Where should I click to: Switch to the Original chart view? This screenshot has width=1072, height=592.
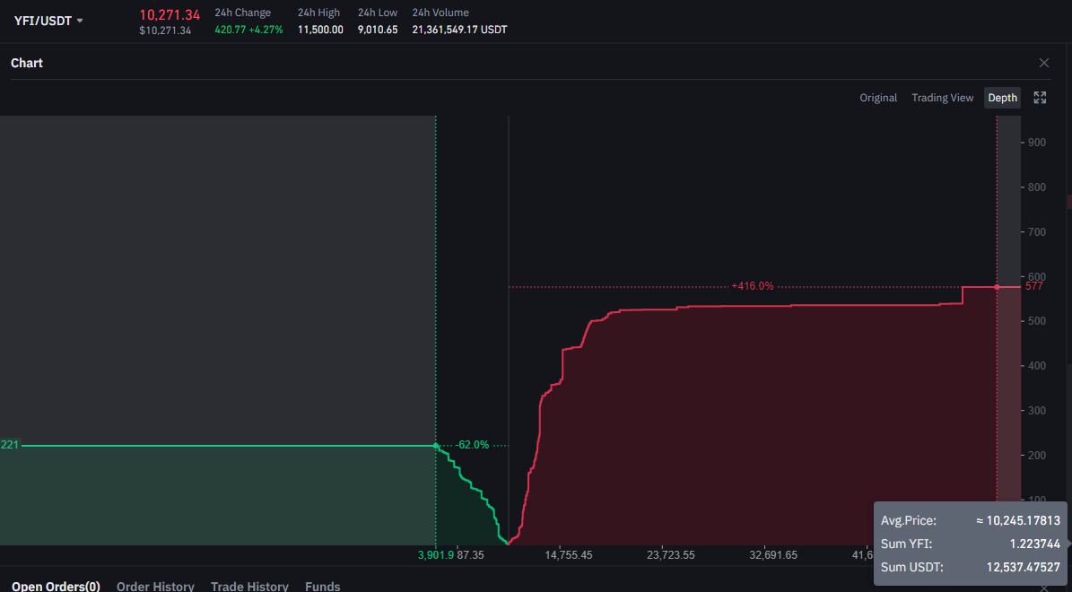point(878,97)
